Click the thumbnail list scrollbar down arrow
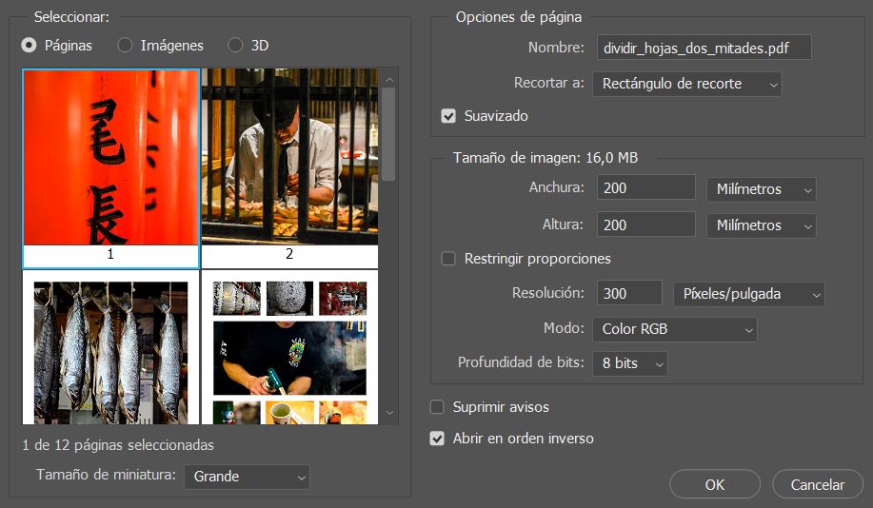The height and width of the screenshot is (508, 873). tap(388, 413)
